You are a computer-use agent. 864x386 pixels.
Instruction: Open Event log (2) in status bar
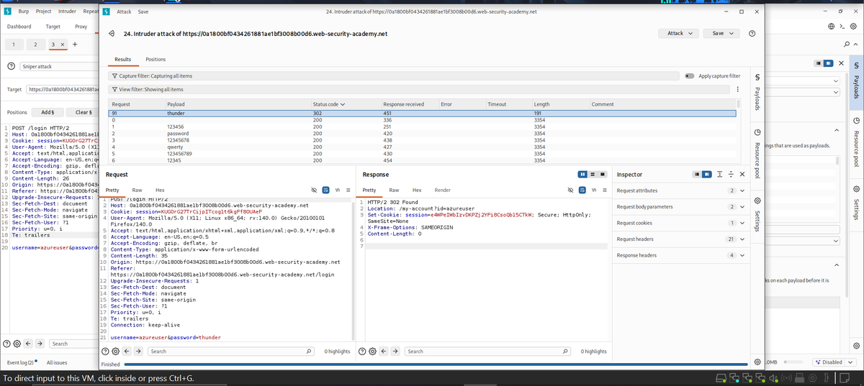(x=19, y=362)
